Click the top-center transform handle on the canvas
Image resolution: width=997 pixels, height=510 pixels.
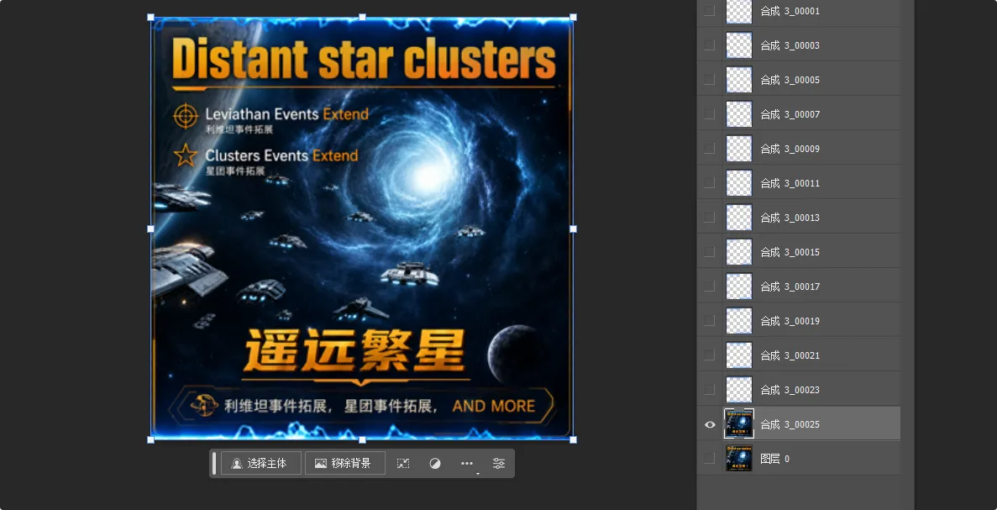(362, 17)
